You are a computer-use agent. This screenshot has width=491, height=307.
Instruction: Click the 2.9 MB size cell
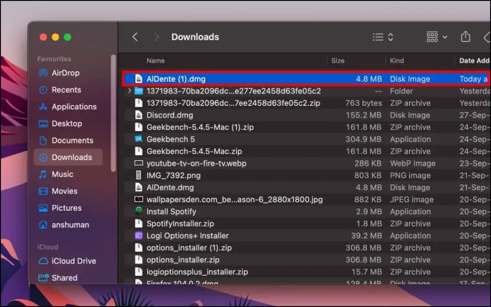point(369,212)
